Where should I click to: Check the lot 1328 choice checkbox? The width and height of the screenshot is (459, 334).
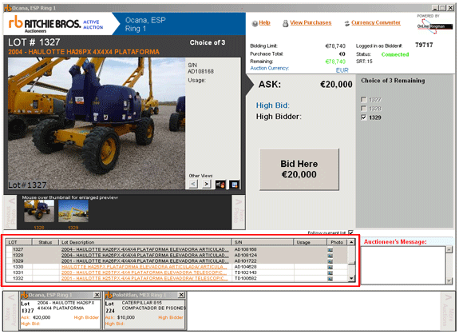pos(363,109)
